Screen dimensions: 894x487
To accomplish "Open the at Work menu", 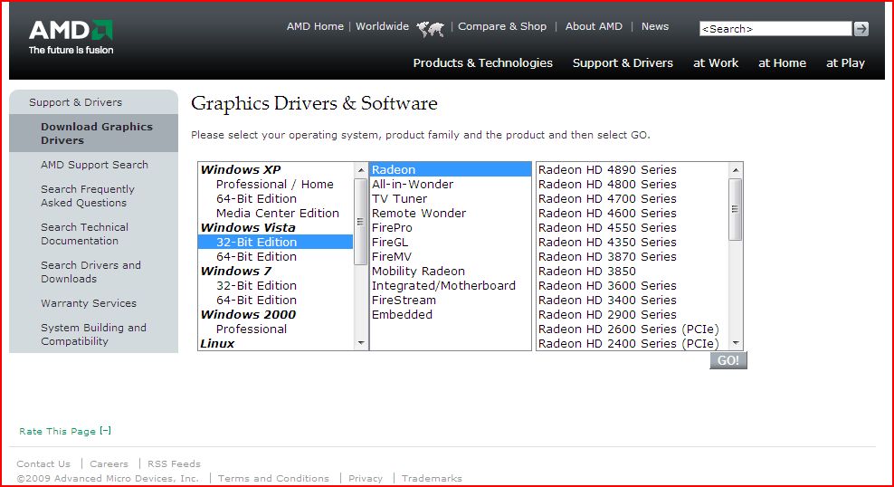I will pos(716,62).
